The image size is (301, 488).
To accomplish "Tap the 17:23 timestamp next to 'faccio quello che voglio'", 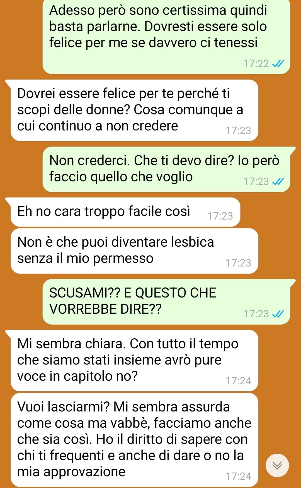I will pos(256,182).
